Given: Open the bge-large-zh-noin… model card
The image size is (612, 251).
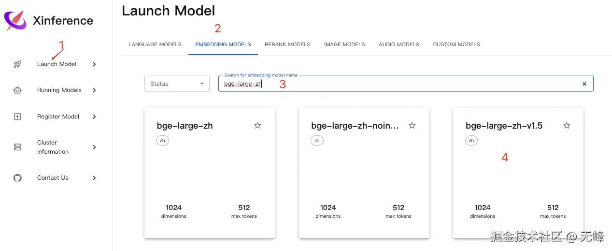Looking at the screenshot, I should 364,173.
